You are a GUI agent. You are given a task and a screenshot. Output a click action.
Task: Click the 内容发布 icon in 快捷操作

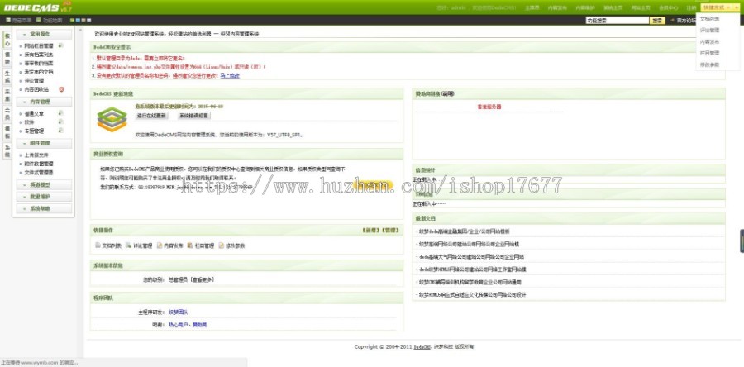click(160, 245)
